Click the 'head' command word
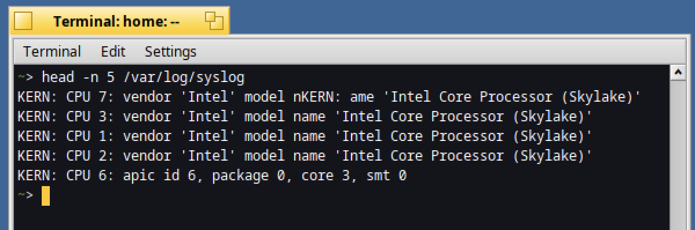Screen dimensions: 695x230 (x=58, y=77)
